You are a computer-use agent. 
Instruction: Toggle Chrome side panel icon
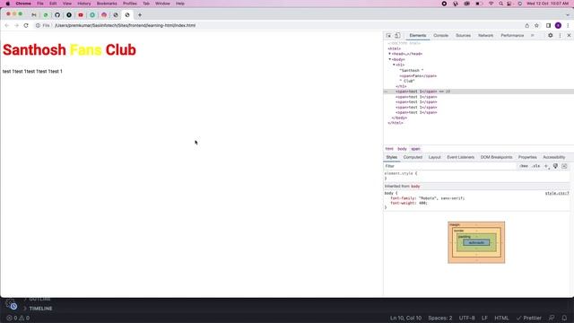point(548,26)
